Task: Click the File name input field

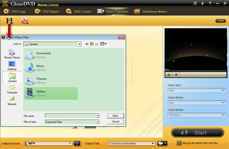Action: (x=70, y=116)
